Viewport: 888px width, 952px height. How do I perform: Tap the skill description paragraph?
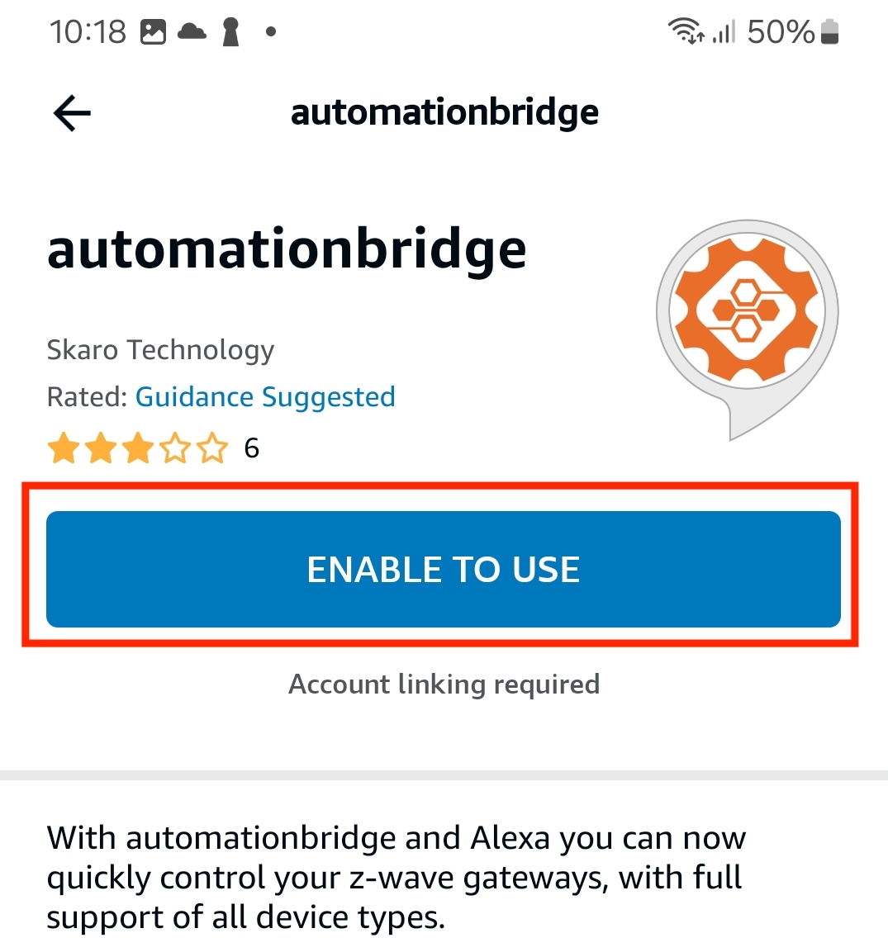click(397, 877)
